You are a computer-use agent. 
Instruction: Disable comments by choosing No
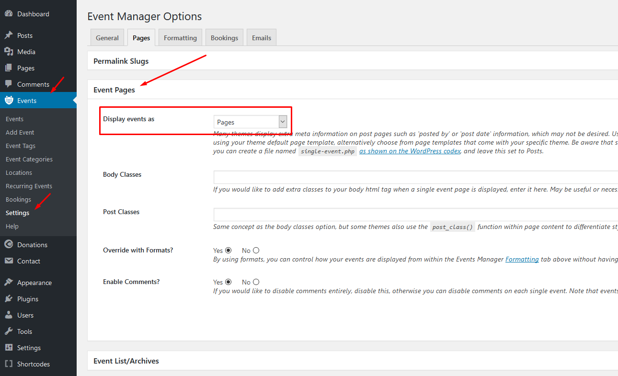click(x=256, y=282)
